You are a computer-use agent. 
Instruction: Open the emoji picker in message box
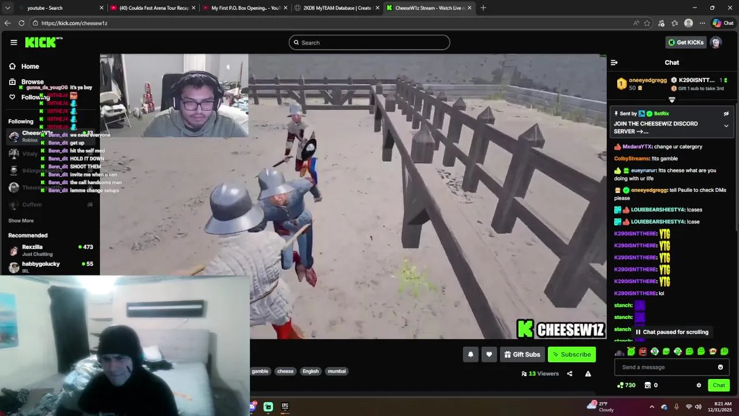click(721, 367)
